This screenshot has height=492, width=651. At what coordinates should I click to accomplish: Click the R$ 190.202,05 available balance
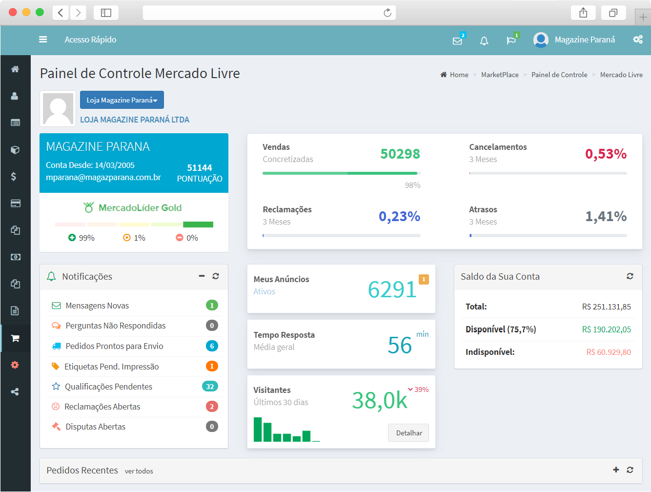tap(606, 329)
